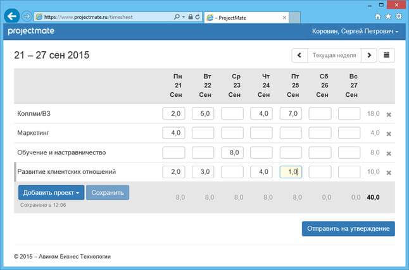This screenshot has width=409, height=270.
Task: Go to the previous week arrow
Action: point(299,55)
